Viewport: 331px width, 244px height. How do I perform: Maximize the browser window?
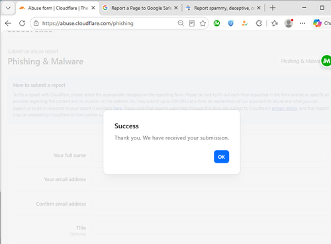pyautogui.click(x=322, y=8)
